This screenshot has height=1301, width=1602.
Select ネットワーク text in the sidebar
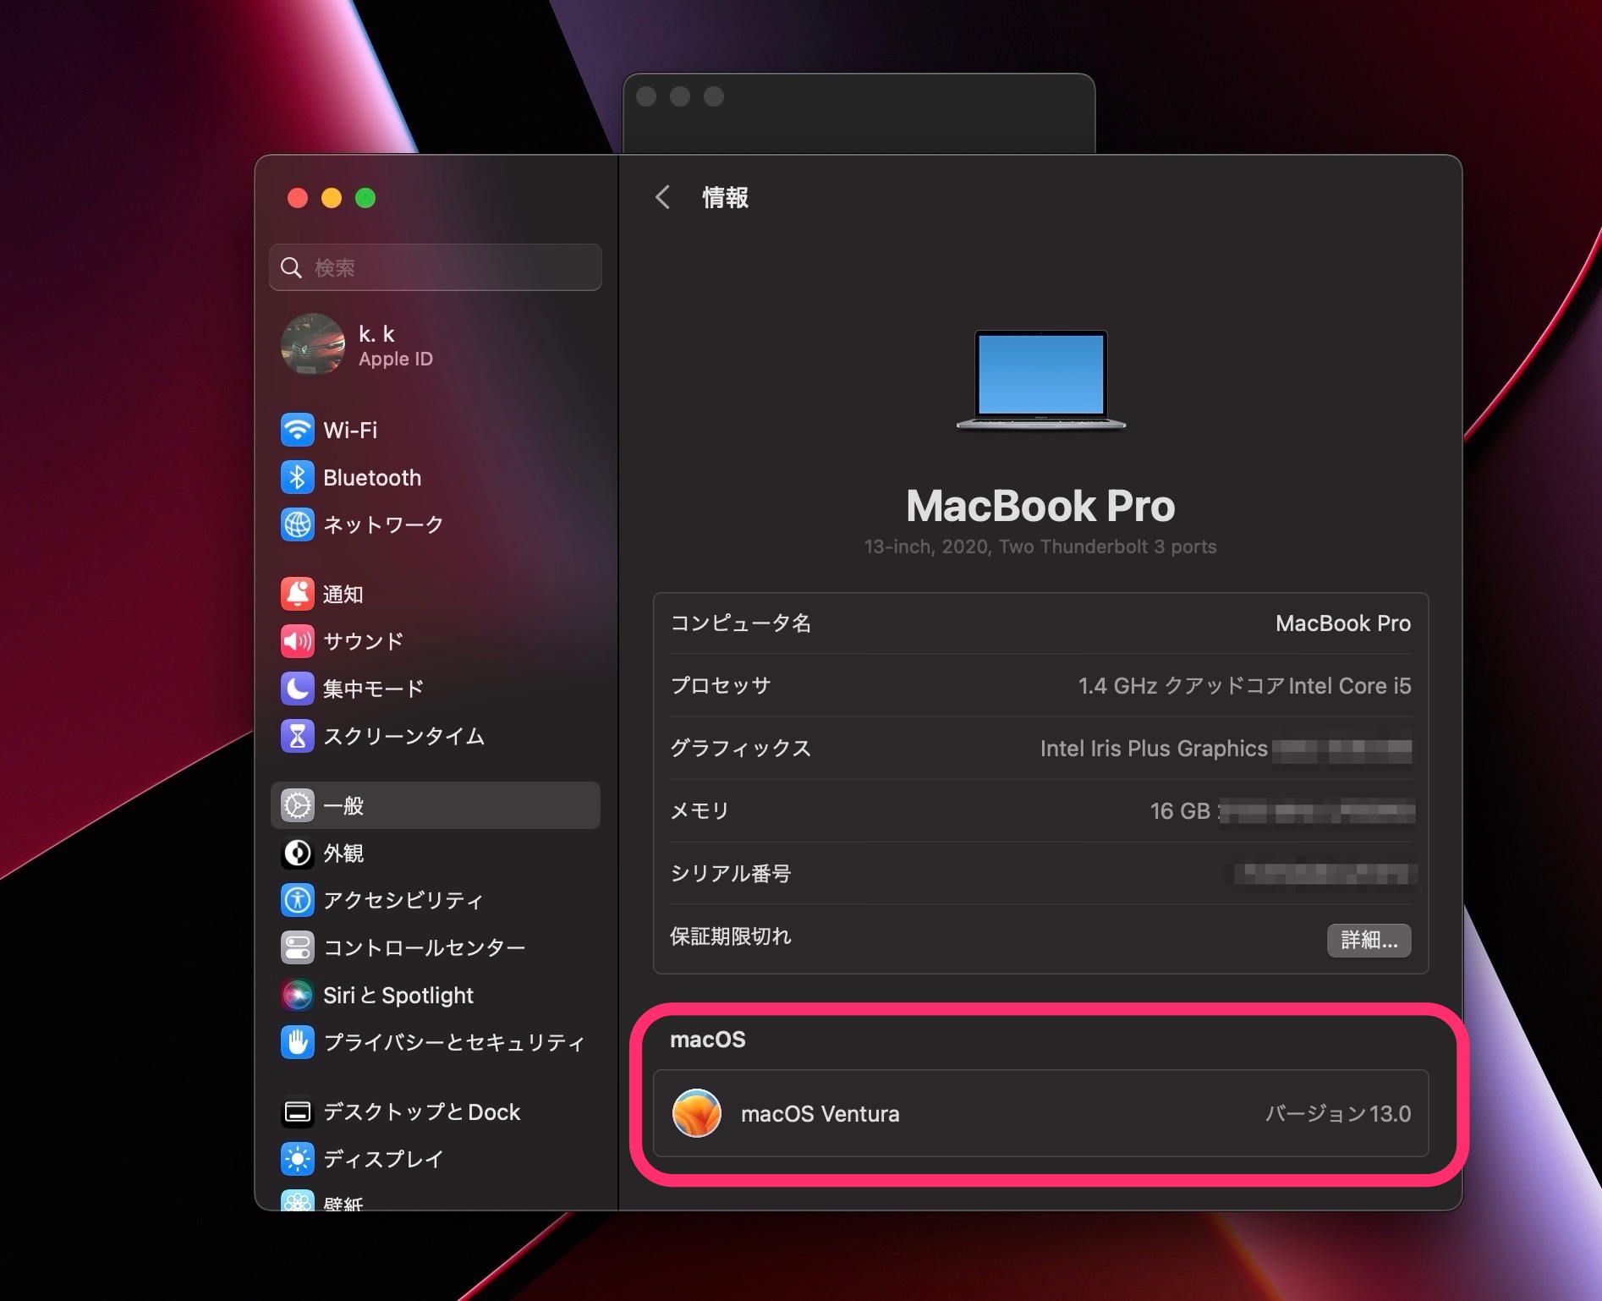click(383, 524)
